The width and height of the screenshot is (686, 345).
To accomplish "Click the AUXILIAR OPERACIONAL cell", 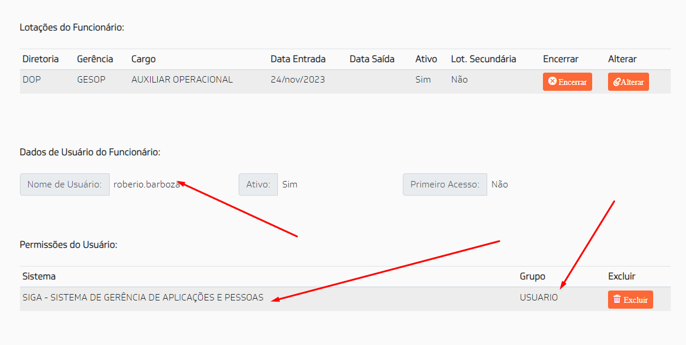I will [x=182, y=80].
